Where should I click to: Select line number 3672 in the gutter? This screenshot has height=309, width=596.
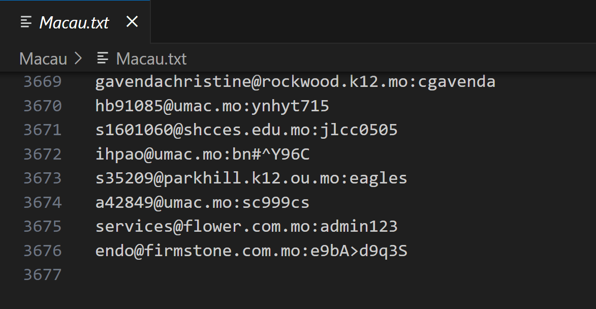pos(43,154)
